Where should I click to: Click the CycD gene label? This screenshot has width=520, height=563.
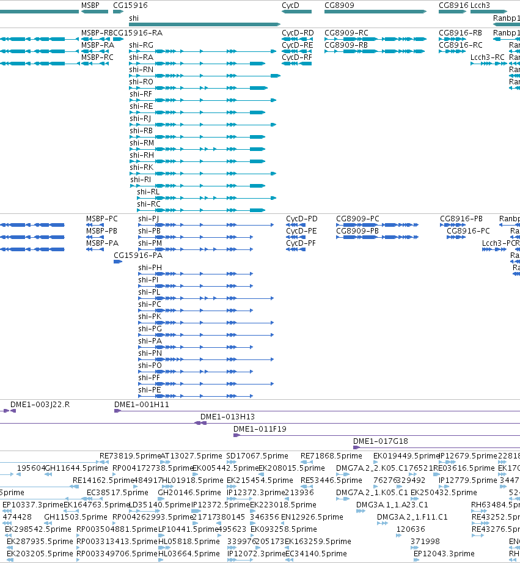290,6
